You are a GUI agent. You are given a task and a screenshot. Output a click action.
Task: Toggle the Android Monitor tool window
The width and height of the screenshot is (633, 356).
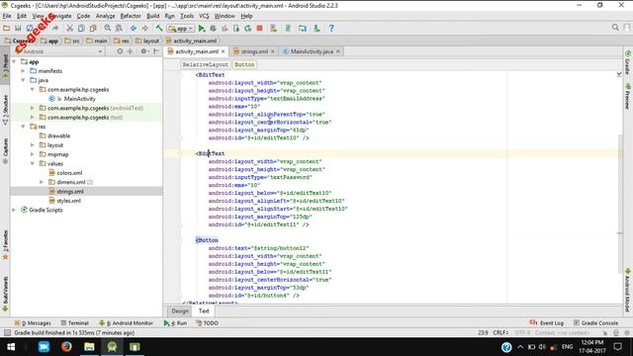(126, 323)
